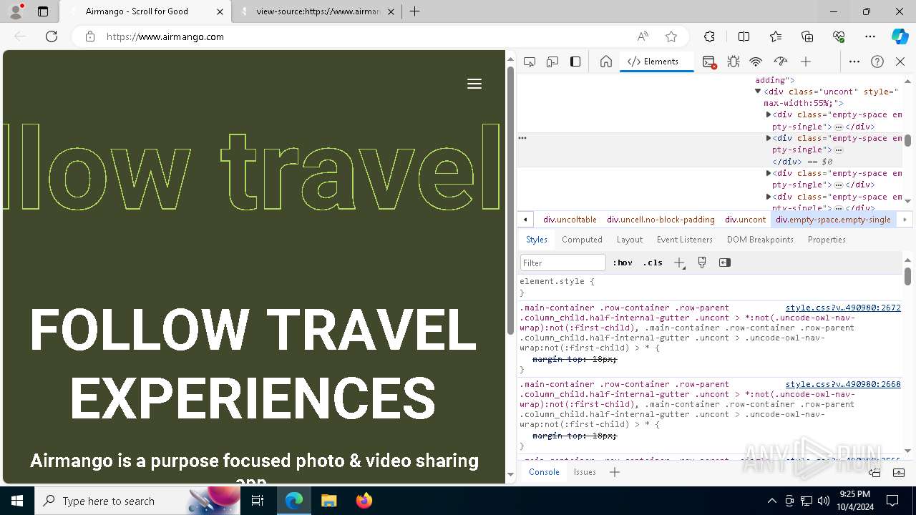The width and height of the screenshot is (916, 515).
Task: Click the plus to add more tools
Action: coord(806,62)
